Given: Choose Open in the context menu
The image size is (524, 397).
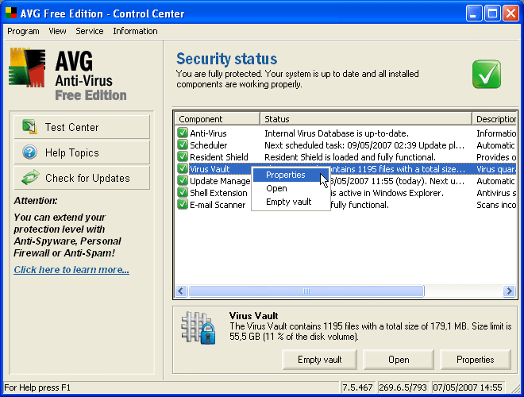Looking at the screenshot, I should click(x=291, y=188).
